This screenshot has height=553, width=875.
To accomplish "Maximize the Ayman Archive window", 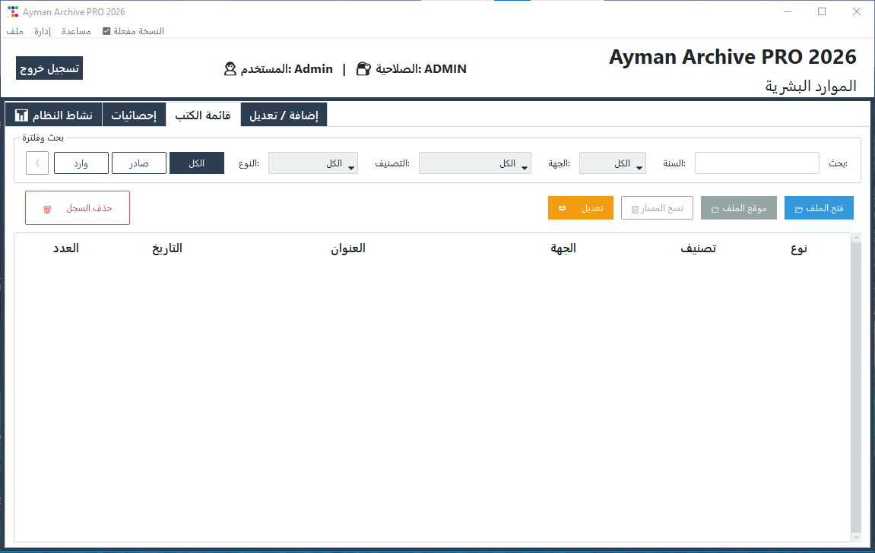I will coord(822,11).
